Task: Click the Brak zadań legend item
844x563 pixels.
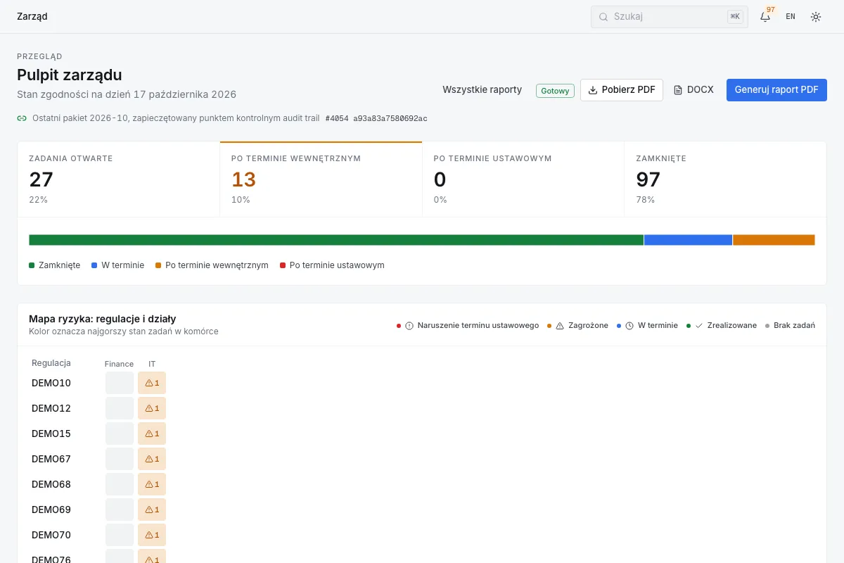Action: click(790, 325)
